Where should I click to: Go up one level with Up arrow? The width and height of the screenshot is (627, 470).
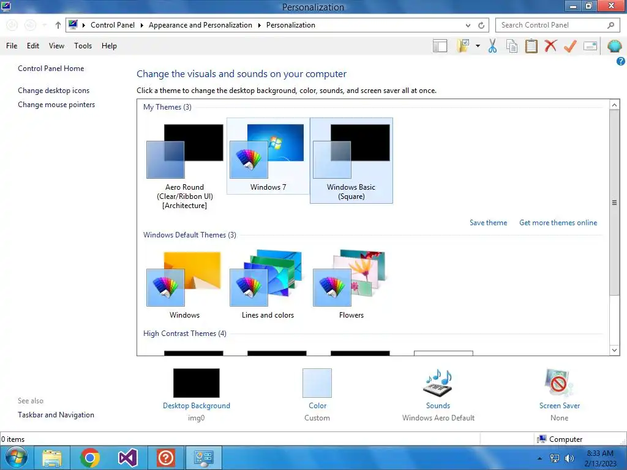58,25
